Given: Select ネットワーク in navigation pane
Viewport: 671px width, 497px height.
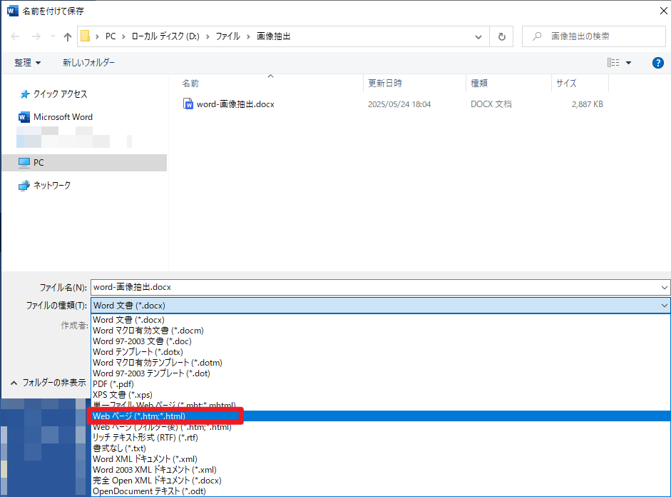Looking at the screenshot, I should [44, 185].
